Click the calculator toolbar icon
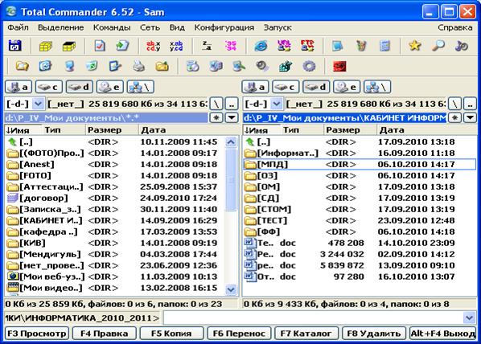The image size is (481, 344). click(384, 46)
